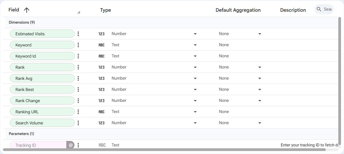Expand the Type dropdown for Keyword Id
The width and height of the screenshot is (344, 154).
195,56
